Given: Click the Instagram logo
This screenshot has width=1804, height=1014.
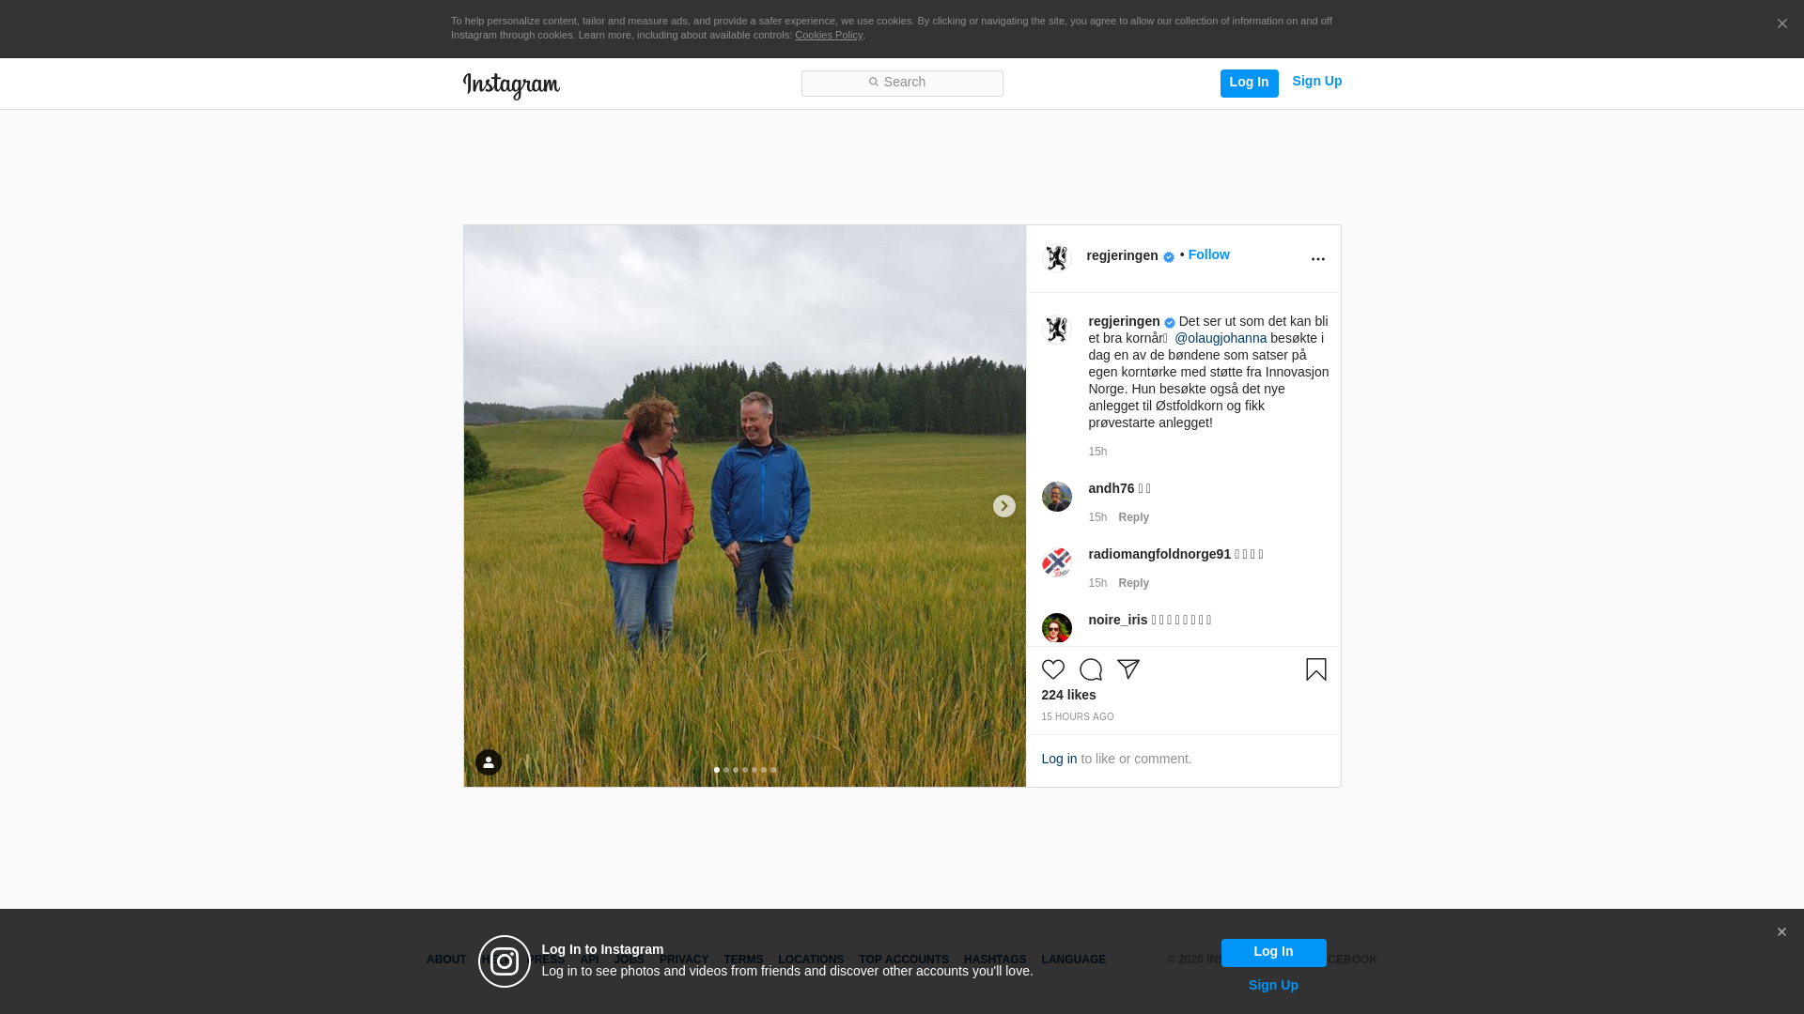Looking at the screenshot, I should (511, 85).
